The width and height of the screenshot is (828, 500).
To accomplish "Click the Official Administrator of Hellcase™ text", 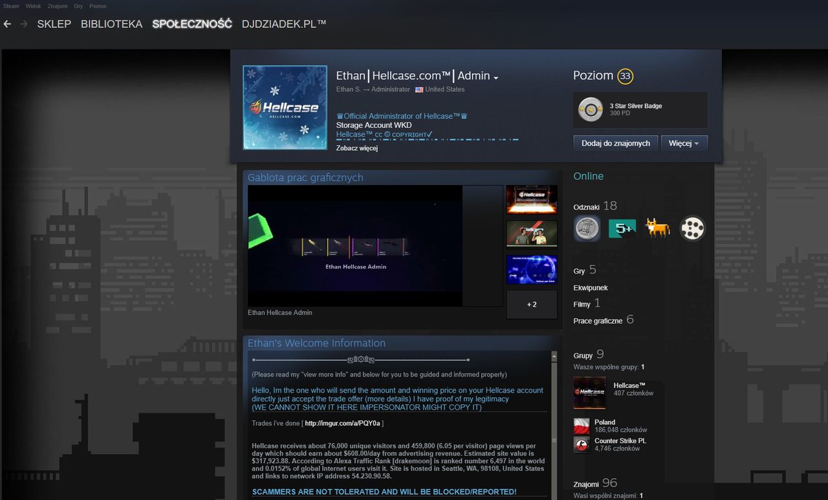I will pos(402,116).
